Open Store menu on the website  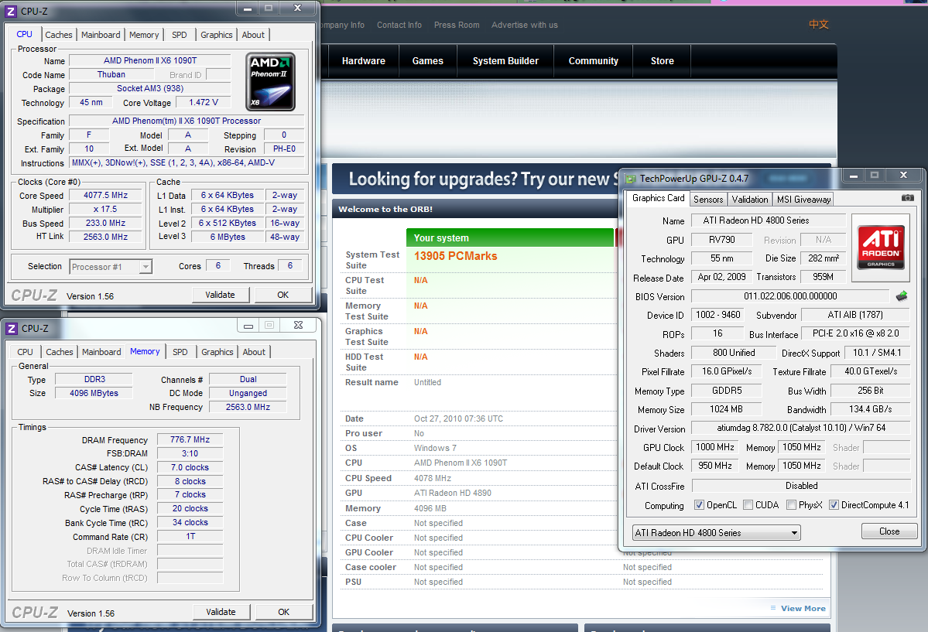662,61
